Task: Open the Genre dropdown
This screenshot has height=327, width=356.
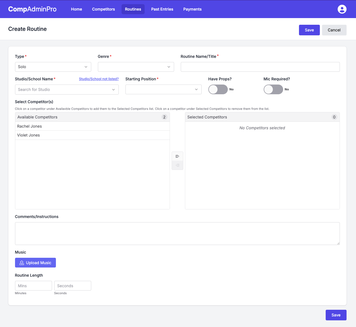Action: coord(136,67)
